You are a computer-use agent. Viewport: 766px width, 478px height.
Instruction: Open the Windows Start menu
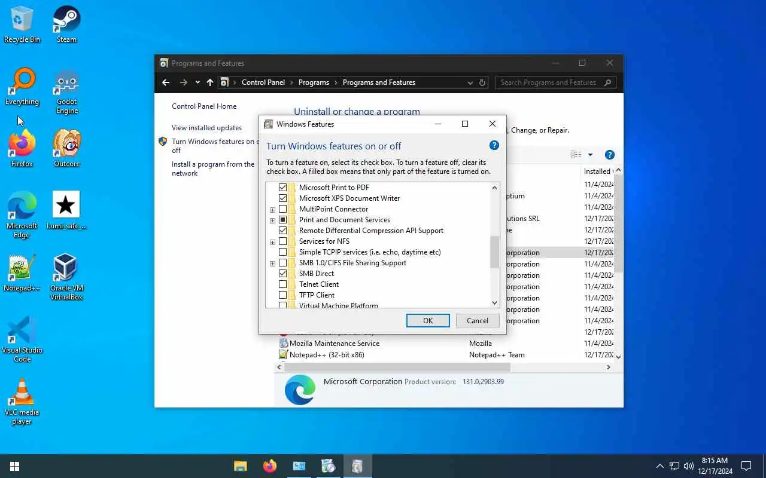14,466
